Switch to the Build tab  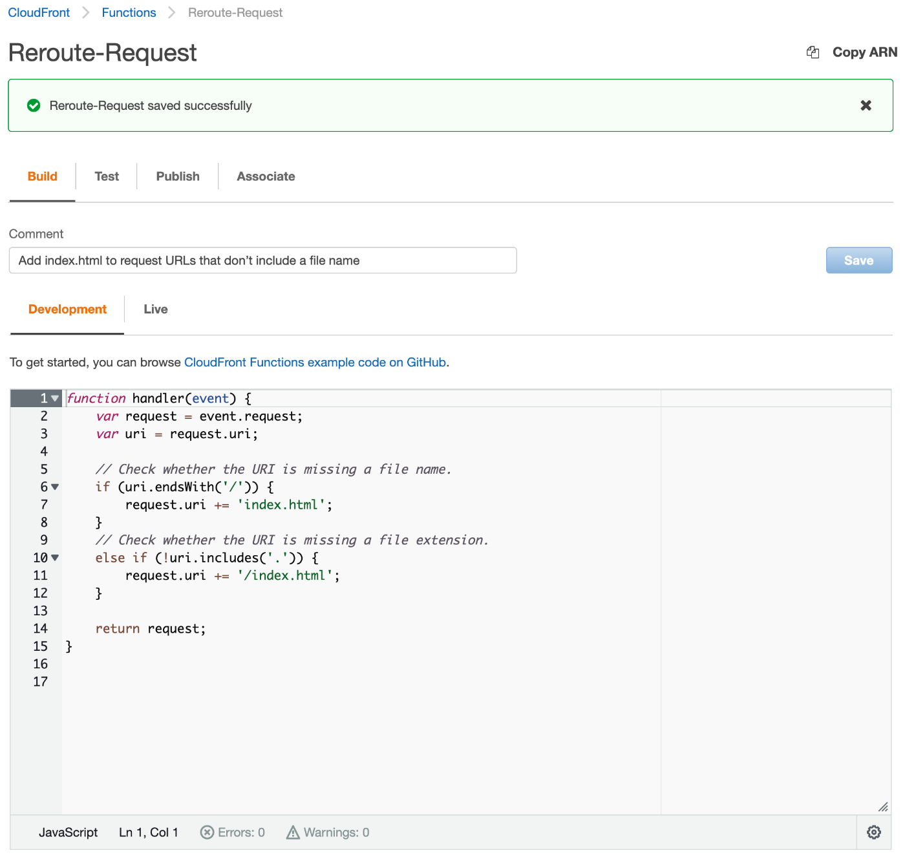tap(43, 176)
